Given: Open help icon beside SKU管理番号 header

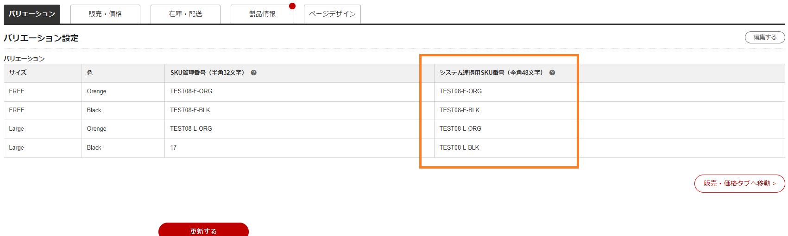Looking at the screenshot, I should click(x=253, y=73).
